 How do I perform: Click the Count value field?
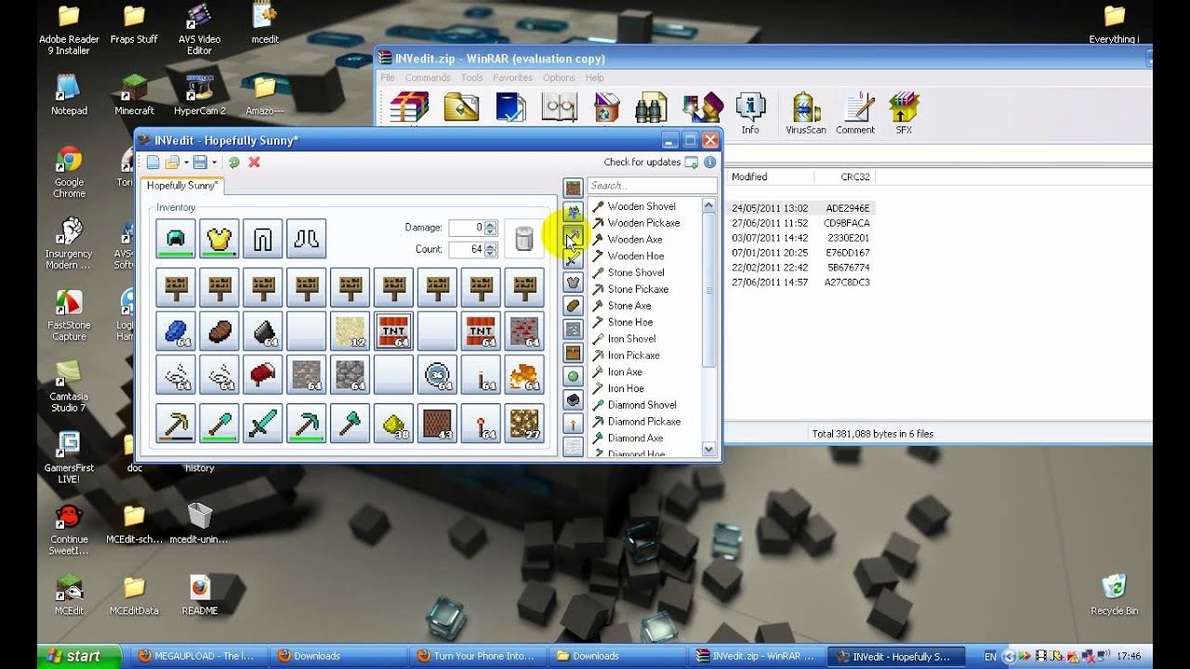(x=467, y=249)
